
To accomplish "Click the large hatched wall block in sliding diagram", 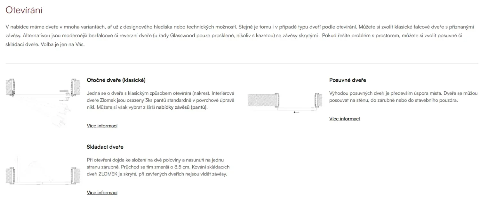I will pyautogui.click(x=262, y=100).
